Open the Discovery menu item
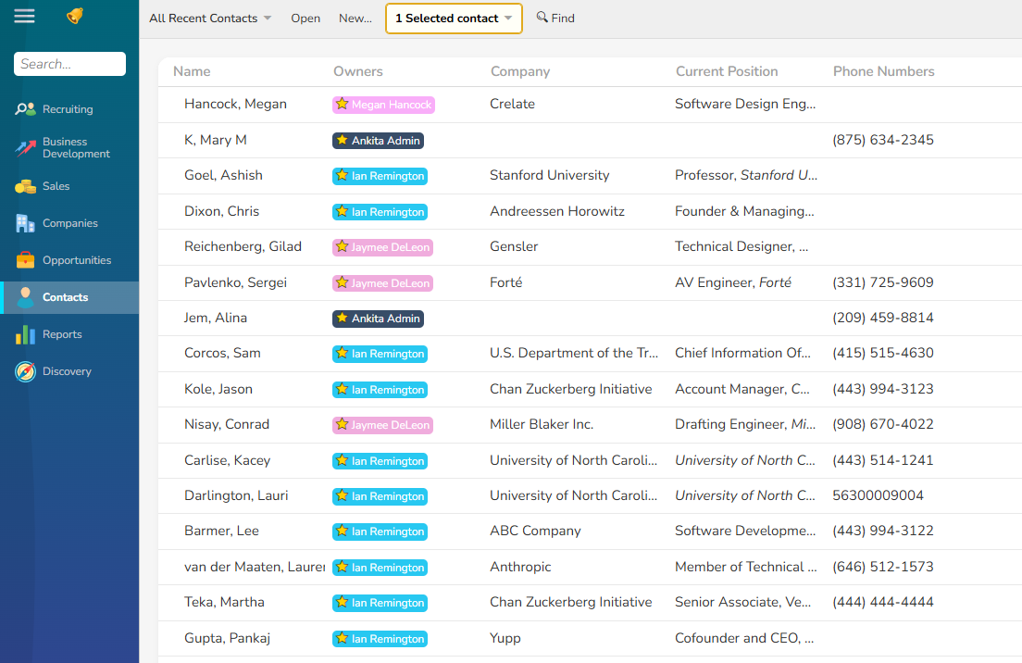The height and width of the screenshot is (663, 1022). pos(65,370)
